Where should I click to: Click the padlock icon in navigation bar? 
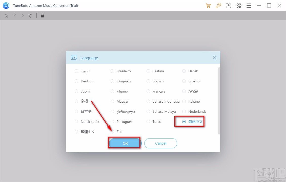(x=43, y=16)
